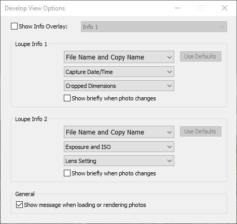The height and width of the screenshot is (224, 237).
Task: Uncheck Show message when loading or rendering photos
Action: click(x=19, y=205)
